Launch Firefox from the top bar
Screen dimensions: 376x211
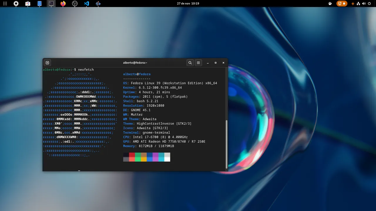pos(63,4)
